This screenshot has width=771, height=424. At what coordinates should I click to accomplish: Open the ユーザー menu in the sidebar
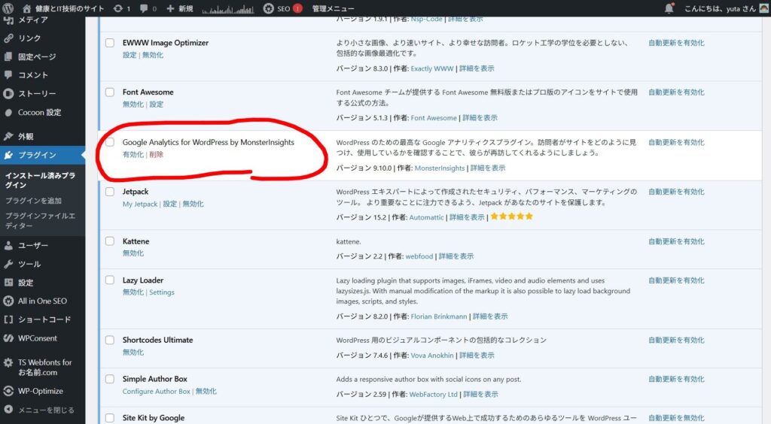33,245
